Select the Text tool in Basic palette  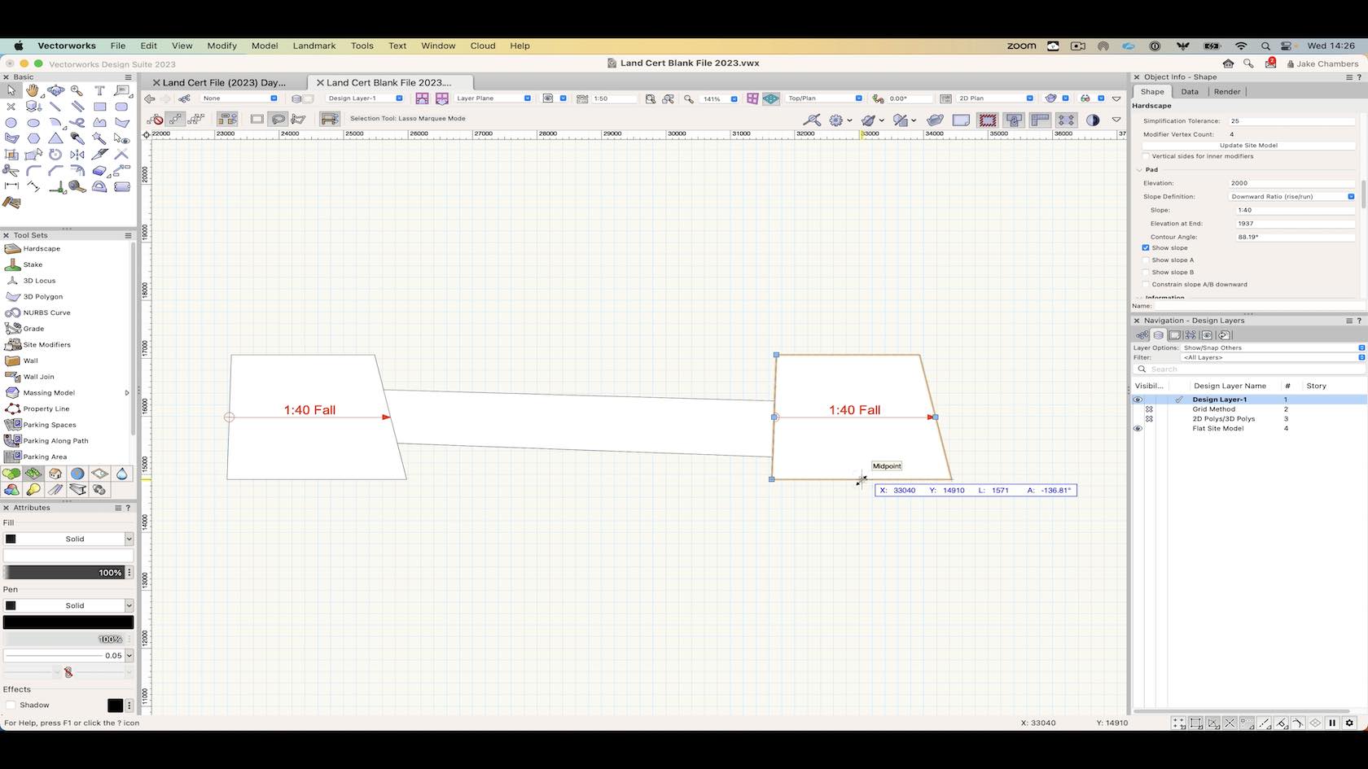99,90
